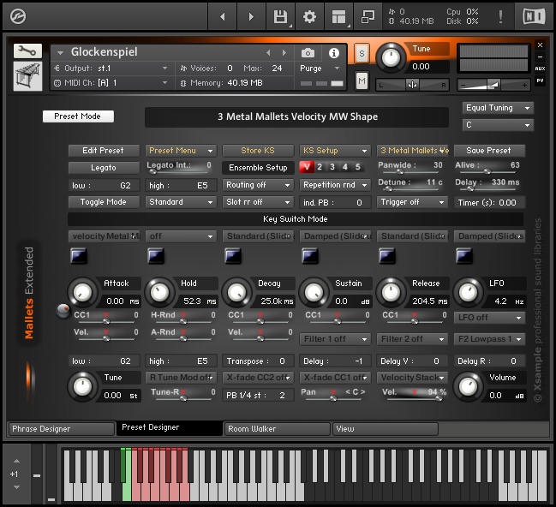Select ensemble voice 2

[x=320, y=167]
